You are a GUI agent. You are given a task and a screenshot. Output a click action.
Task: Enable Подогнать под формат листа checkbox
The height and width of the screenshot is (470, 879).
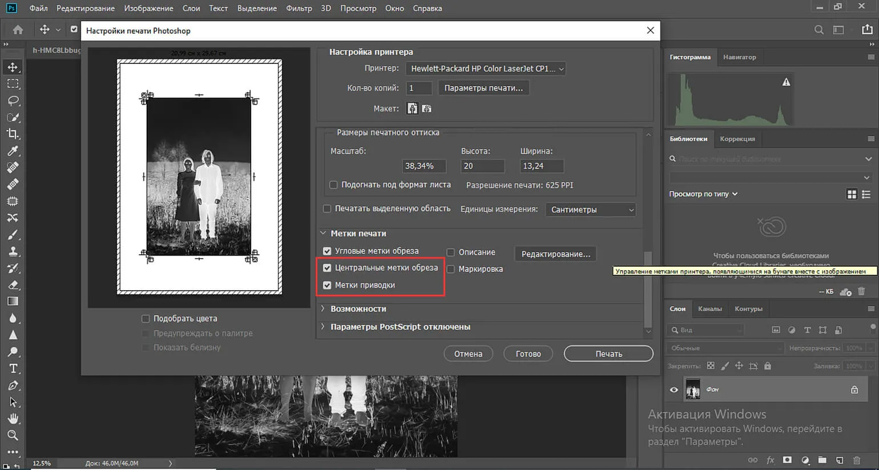[x=334, y=185]
